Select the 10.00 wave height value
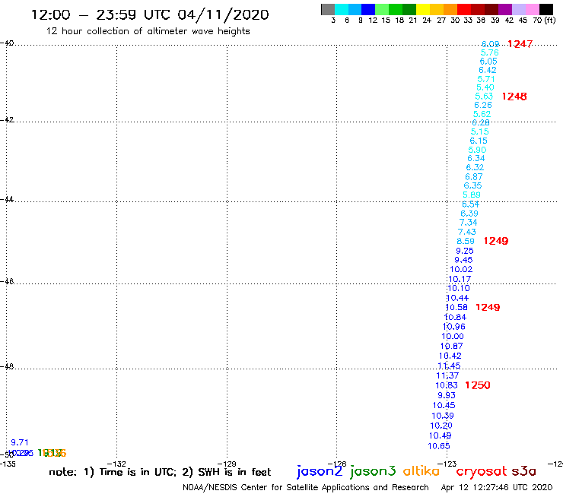 coord(453,337)
